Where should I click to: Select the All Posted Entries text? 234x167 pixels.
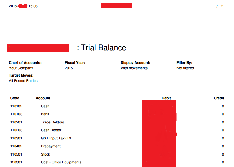pyautogui.click(x=23, y=81)
